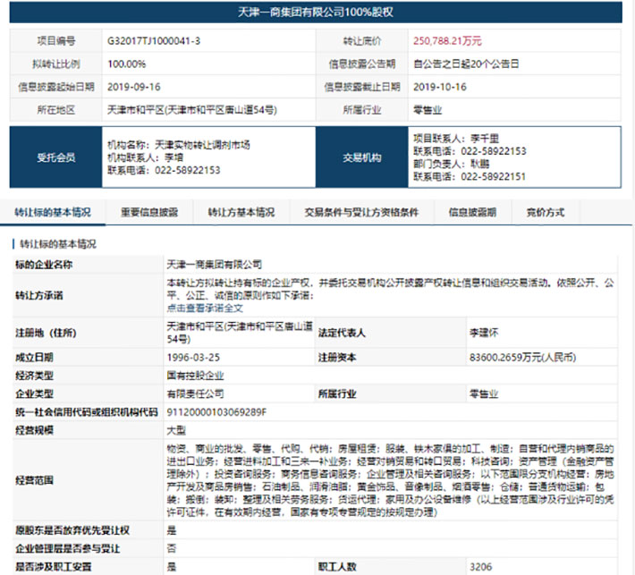Click the disclosure start date 2019-09-16
635x575 pixels.
(133, 87)
